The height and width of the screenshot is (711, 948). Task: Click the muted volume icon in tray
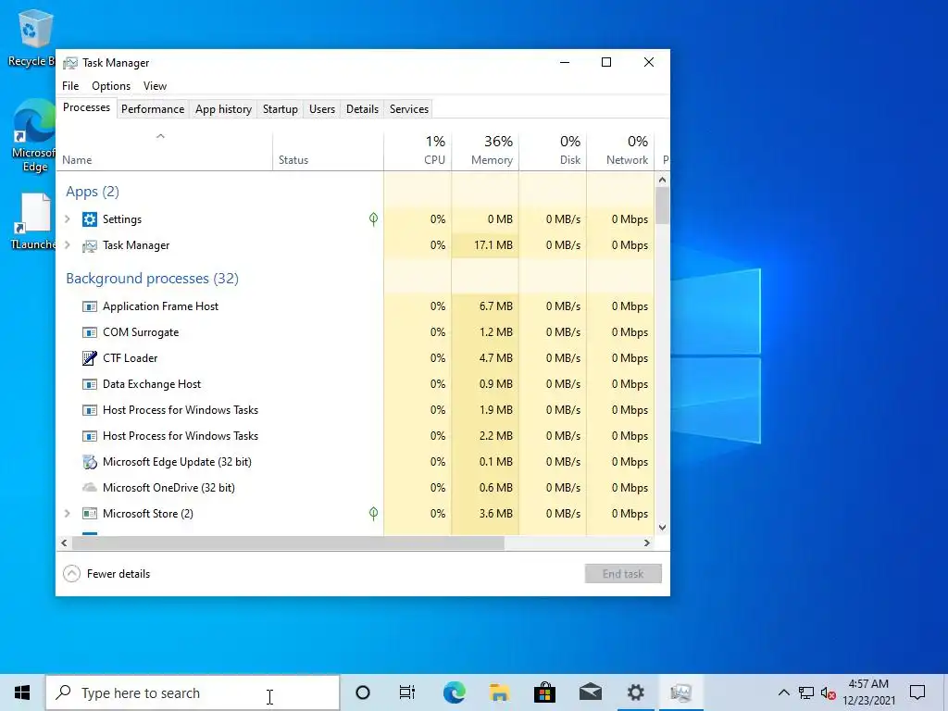point(829,692)
